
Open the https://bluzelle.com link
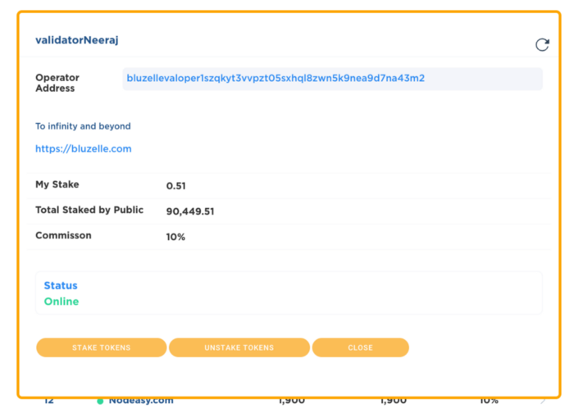[x=84, y=149]
